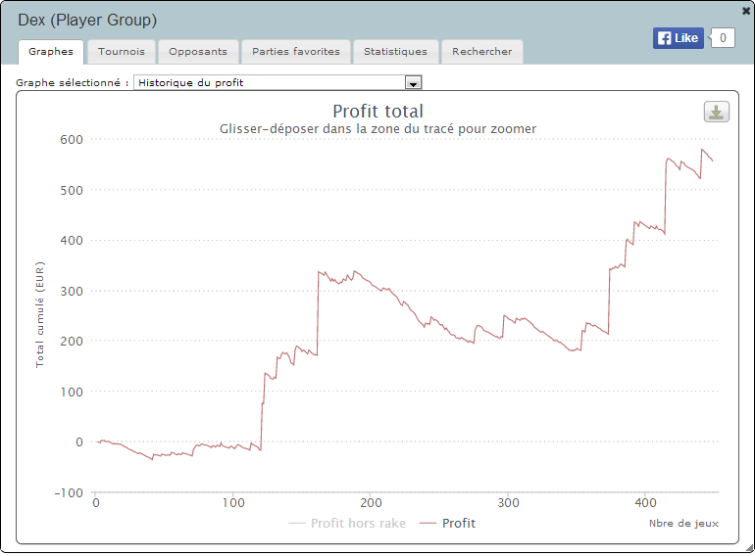Click the grey 'Profit hors rake' legend marker
This screenshot has width=755, height=556.
pos(297,524)
